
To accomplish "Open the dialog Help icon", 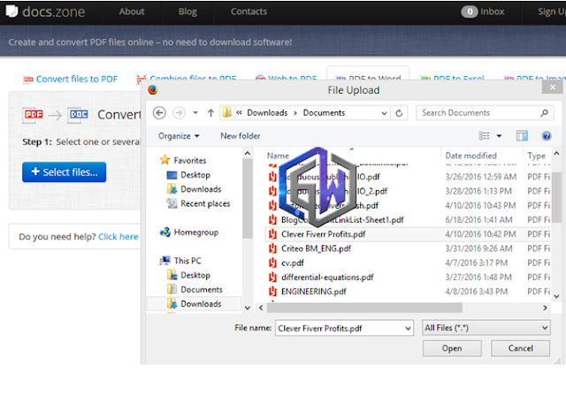I will click(547, 136).
